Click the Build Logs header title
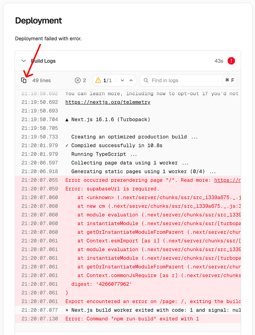This screenshot has width=255, height=335. coord(43,61)
